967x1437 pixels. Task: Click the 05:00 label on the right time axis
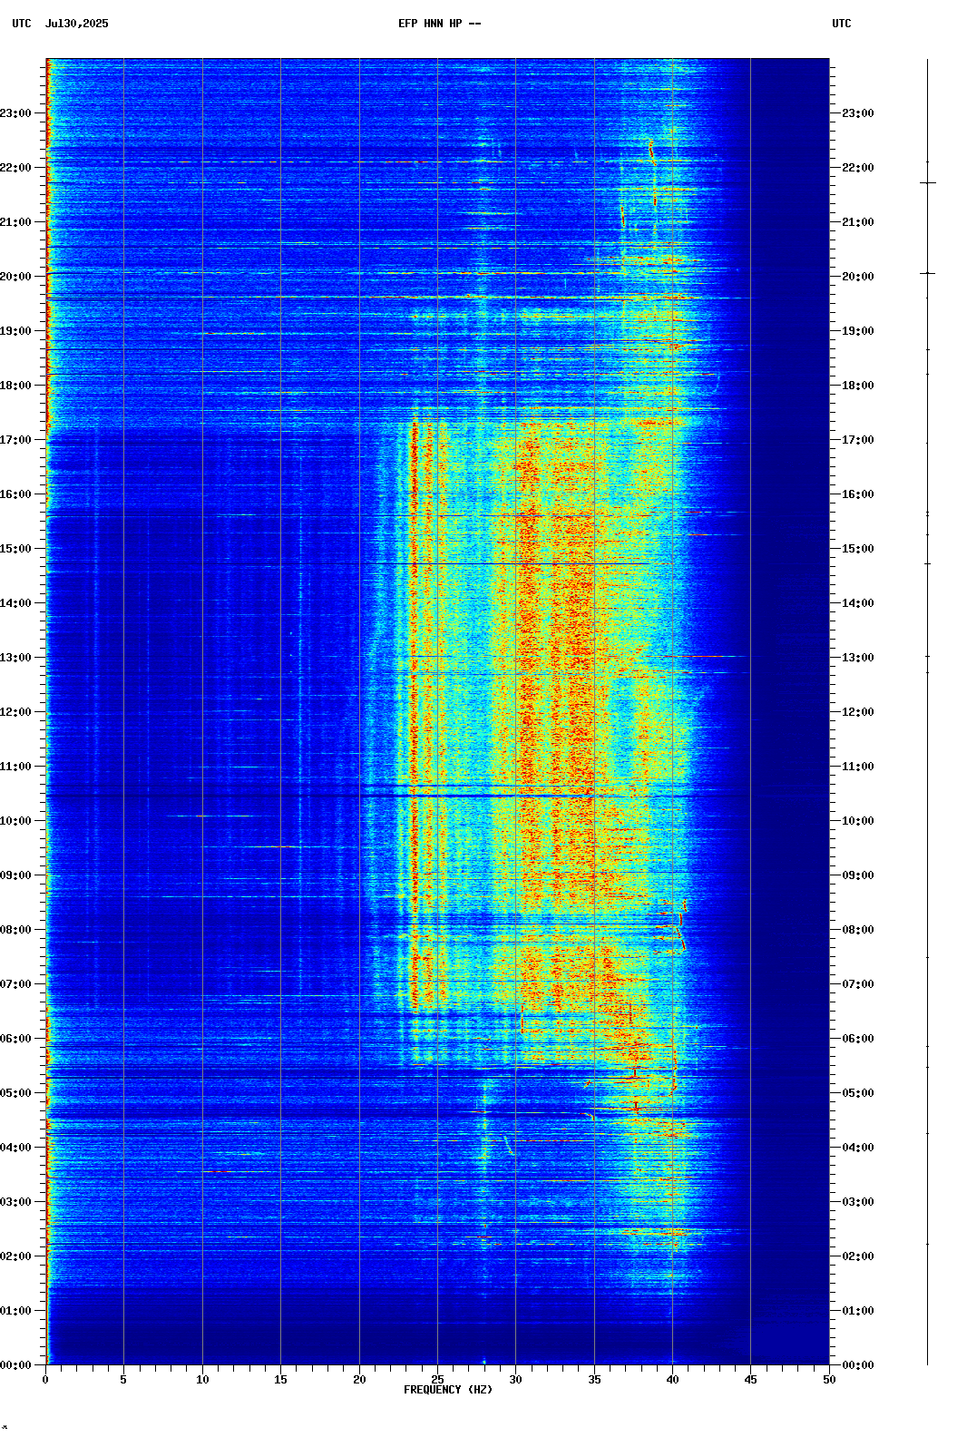(858, 1093)
